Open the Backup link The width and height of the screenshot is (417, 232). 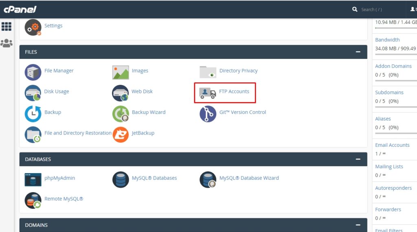pos(53,112)
